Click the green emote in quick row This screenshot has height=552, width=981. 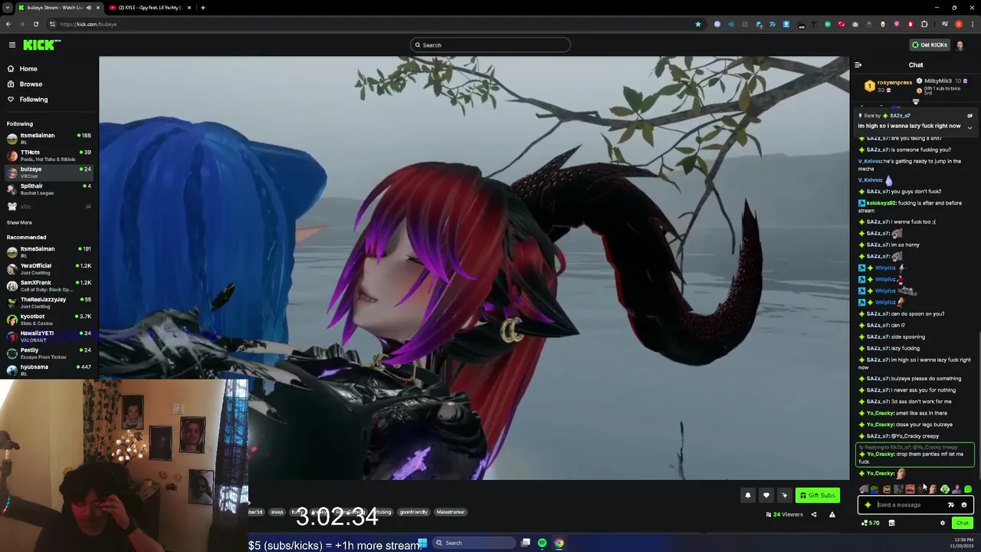[x=968, y=489]
